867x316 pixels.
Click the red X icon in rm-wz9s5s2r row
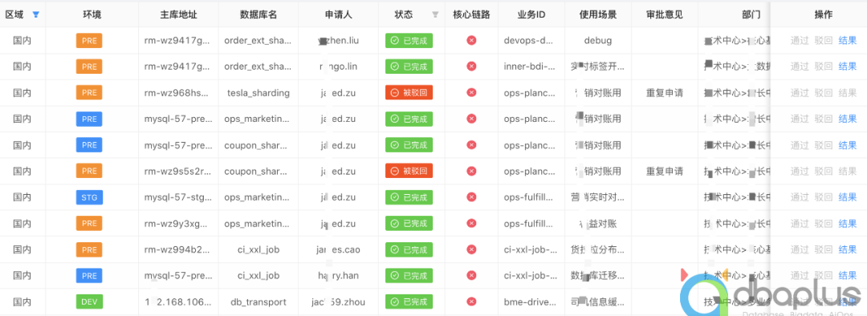[x=471, y=172]
